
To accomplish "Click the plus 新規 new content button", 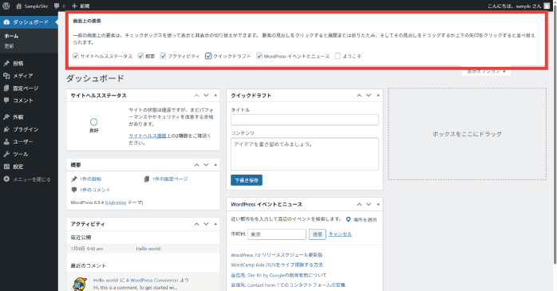I will coord(81,6).
